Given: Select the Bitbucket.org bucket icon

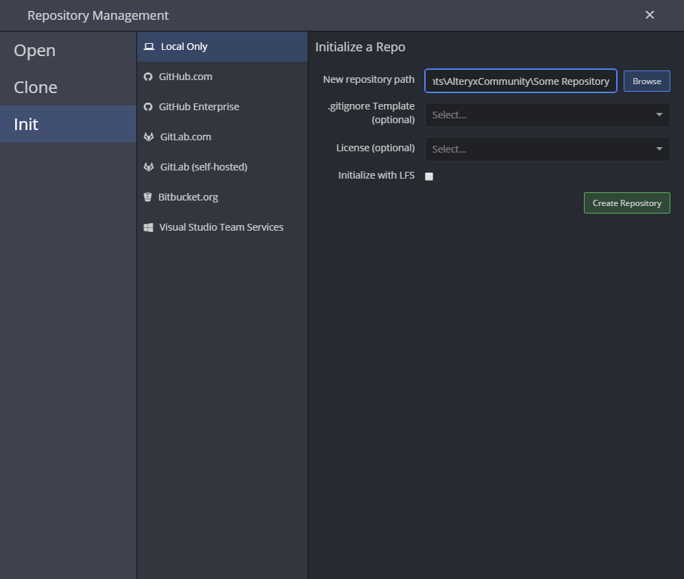Looking at the screenshot, I should pos(148,197).
